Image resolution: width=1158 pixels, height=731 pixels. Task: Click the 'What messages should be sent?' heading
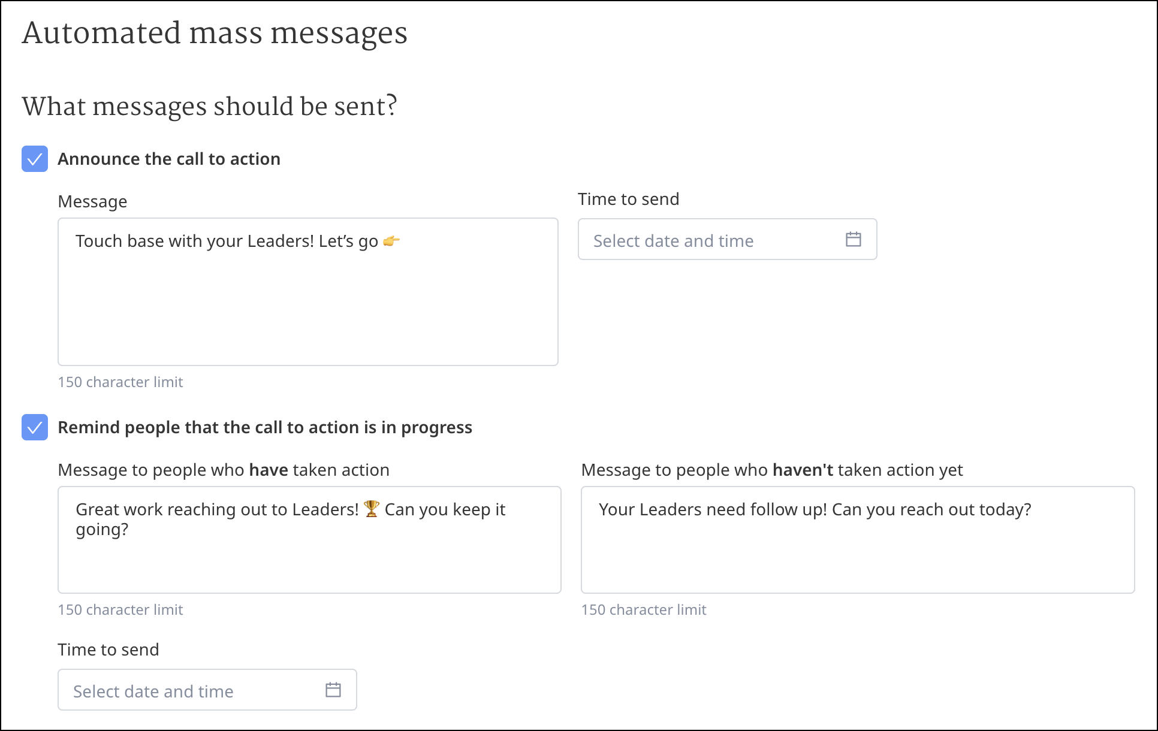click(x=209, y=106)
